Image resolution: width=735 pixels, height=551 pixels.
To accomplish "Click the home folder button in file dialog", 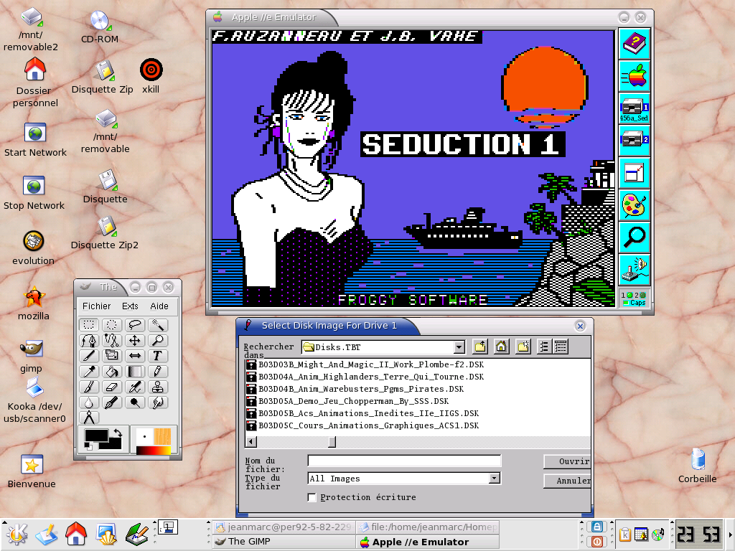I will click(x=501, y=347).
